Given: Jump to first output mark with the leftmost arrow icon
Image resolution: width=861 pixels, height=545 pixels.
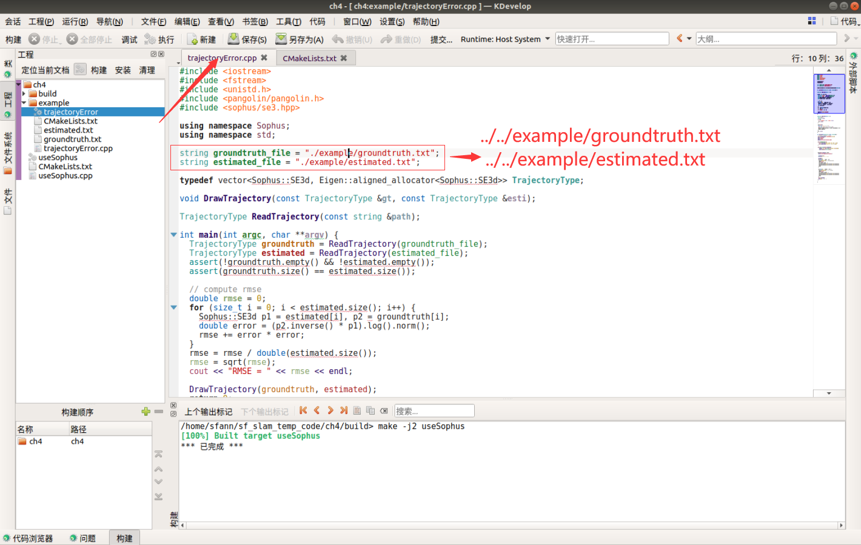Looking at the screenshot, I should pos(303,410).
